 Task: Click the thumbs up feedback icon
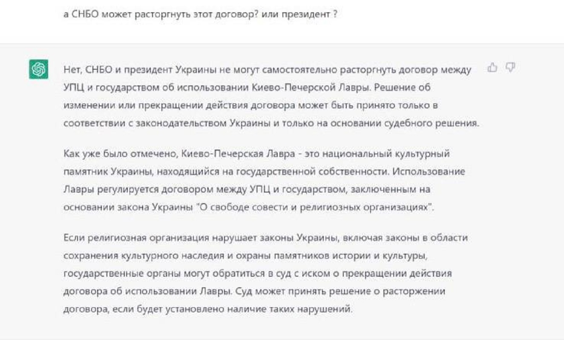[492, 67]
